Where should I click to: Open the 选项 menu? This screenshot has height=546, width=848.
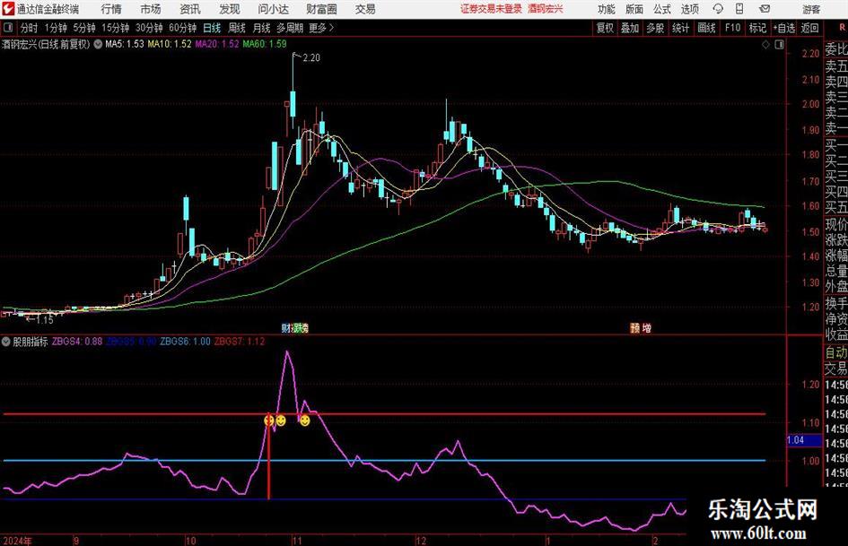(x=689, y=9)
